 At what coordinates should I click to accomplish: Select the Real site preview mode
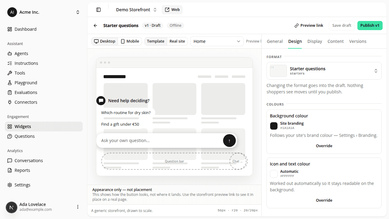coord(177,41)
